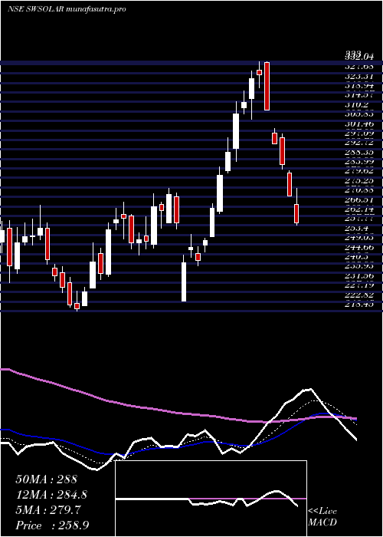Click the 262.14 price axis label
This screenshot has width=383, height=537.
click(x=358, y=209)
